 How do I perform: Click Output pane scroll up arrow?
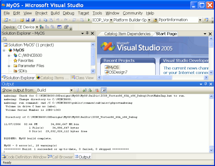tap(211, 96)
